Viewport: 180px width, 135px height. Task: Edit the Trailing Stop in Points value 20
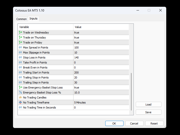coord(101,77)
